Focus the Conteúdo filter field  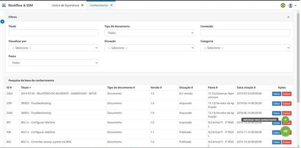(245, 33)
